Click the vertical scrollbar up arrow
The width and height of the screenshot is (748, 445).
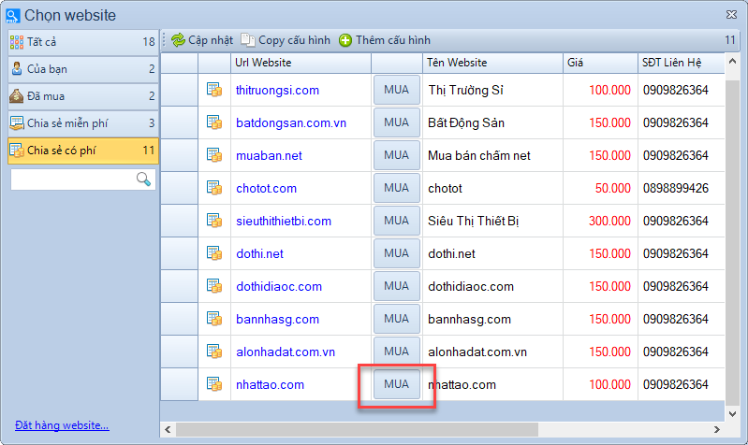point(732,61)
